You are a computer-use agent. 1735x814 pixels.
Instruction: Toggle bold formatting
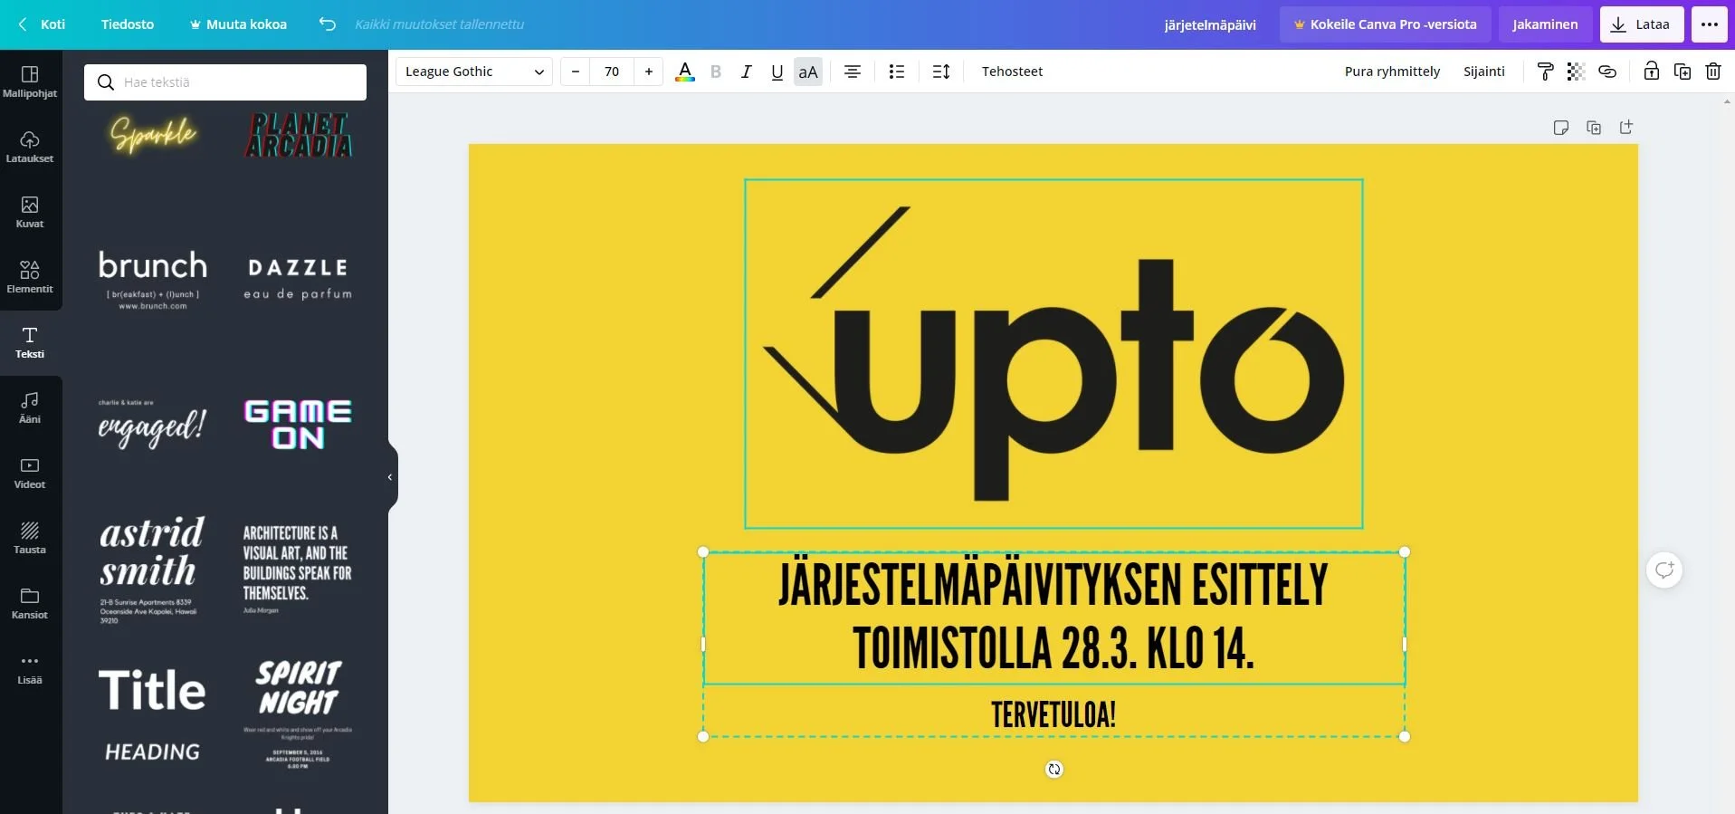(x=716, y=72)
